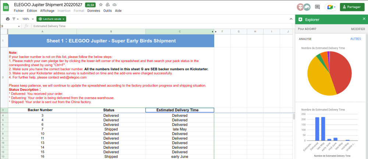Click the AUTRES analysis link
The image size is (368, 159).
click(x=355, y=39)
